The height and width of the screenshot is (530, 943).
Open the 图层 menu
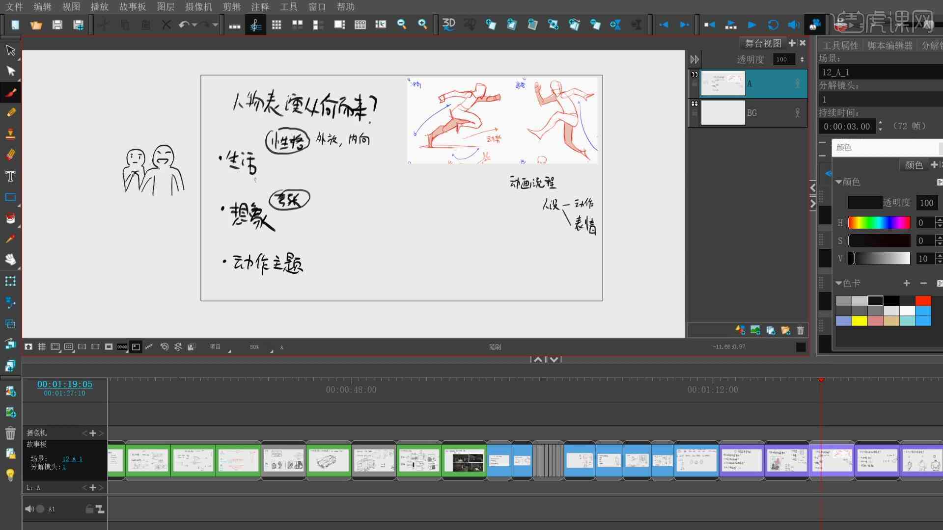pos(166,7)
